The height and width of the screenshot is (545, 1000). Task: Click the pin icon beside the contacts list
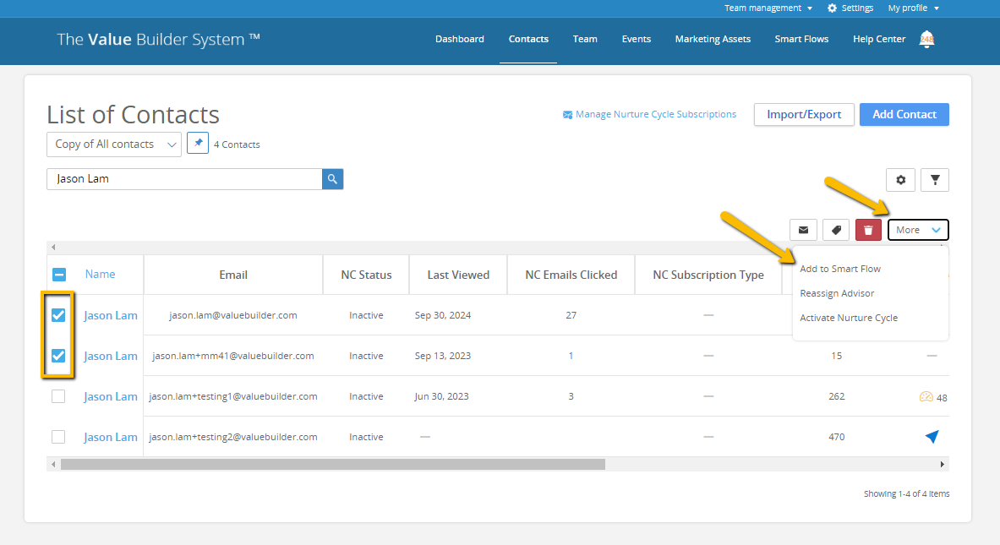click(197, 143)
